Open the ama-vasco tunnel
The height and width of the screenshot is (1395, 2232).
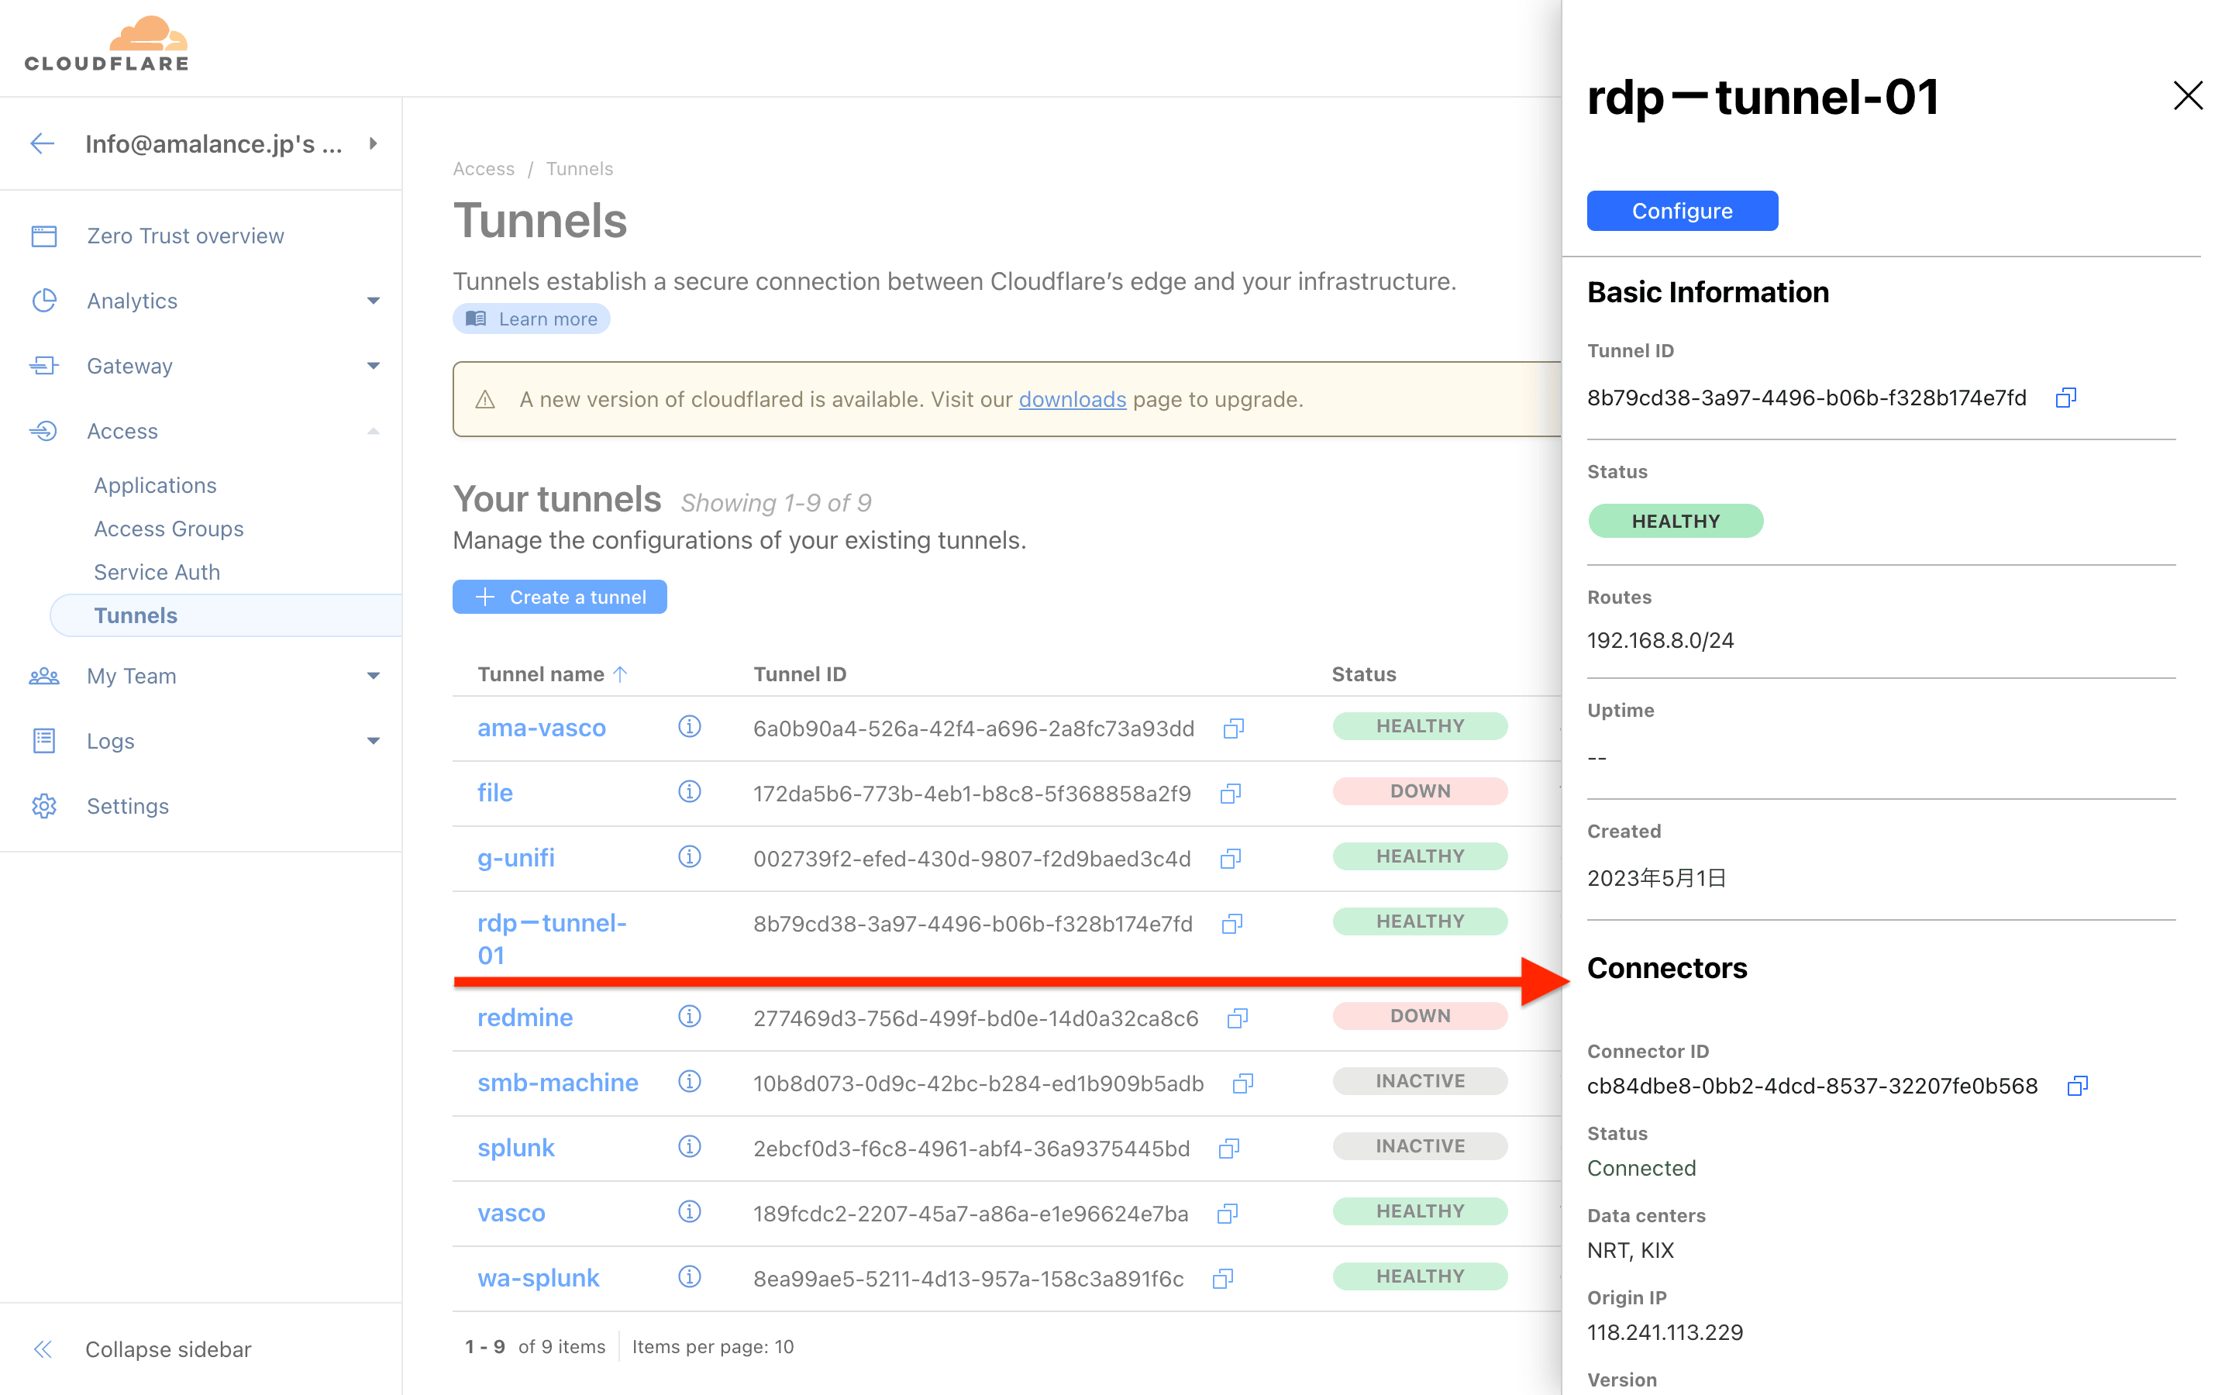click(542, 728)
